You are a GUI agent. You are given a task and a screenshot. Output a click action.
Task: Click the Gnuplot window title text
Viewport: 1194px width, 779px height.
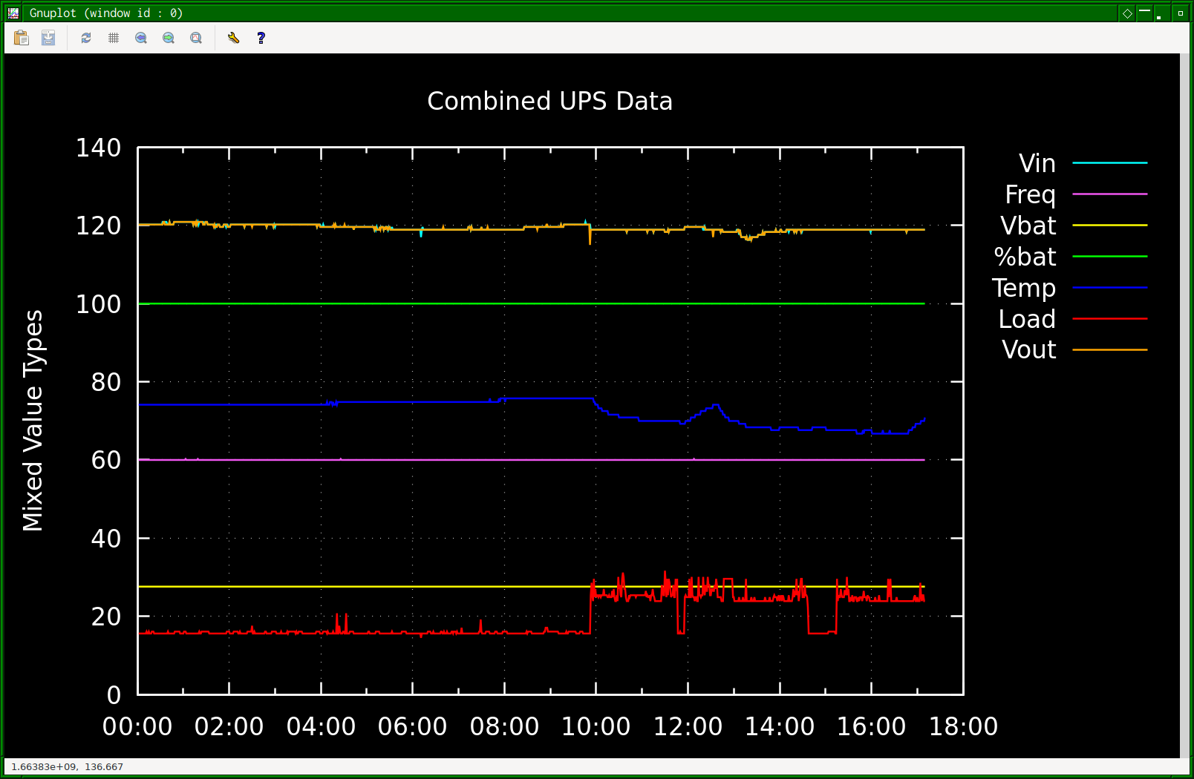(106, 13)
